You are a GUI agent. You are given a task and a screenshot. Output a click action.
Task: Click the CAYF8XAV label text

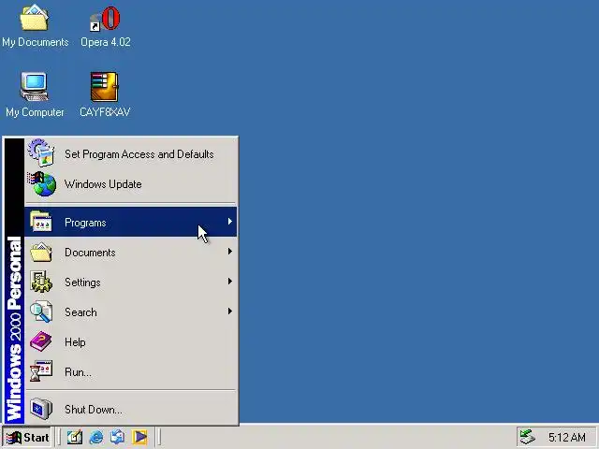(x=105, y=112)
